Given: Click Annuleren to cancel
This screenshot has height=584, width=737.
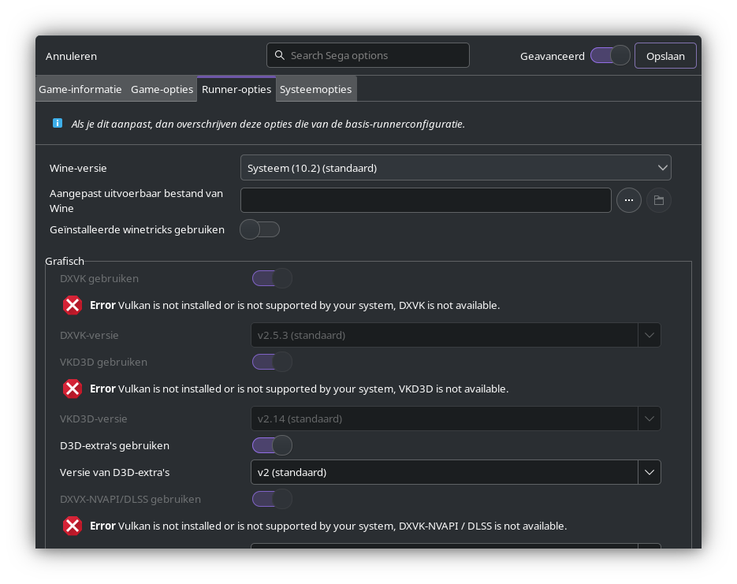Looking at the screenshot, I should (x=72, y=56).
